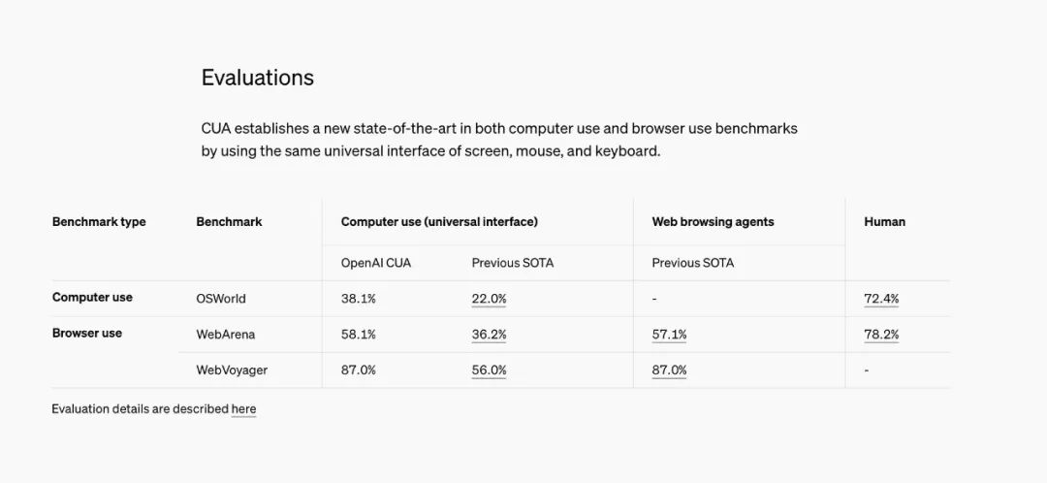This screenshot has width=1047, height=483.
Task: Click the 56.0% WebVoyager previous SOTA link
Action: click(x=489, y=370)
